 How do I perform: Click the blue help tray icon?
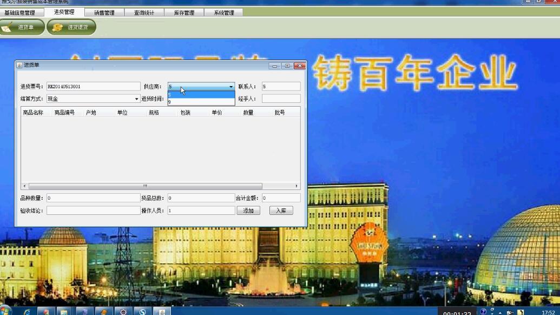(483, 312)
